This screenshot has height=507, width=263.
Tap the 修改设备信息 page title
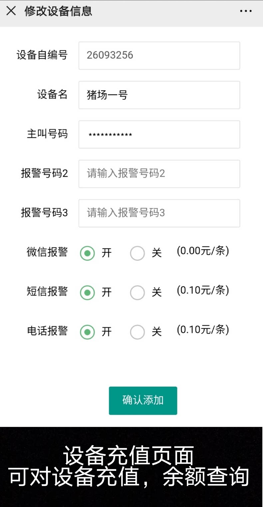(x=58, y=11)
